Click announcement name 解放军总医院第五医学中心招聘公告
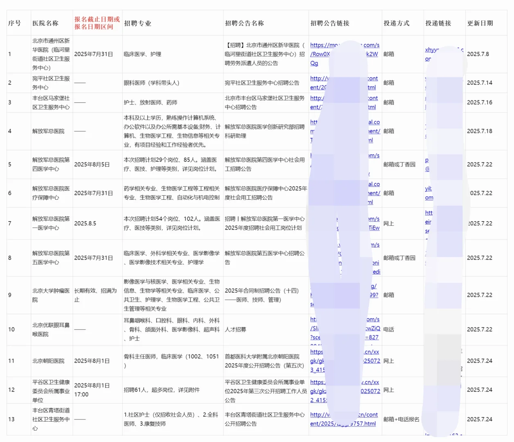The height and width of the screenshot is (442, 514). (x=265, y=257)
